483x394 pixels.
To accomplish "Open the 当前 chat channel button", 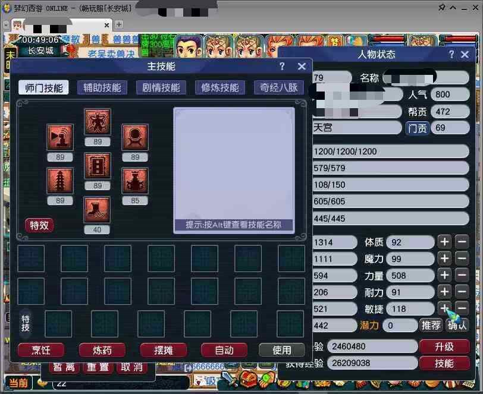I will coord(18,383).
